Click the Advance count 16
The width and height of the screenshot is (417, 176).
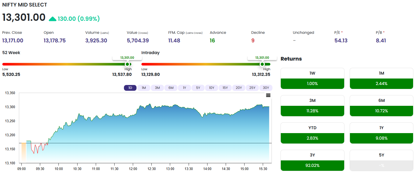(212, 41)
